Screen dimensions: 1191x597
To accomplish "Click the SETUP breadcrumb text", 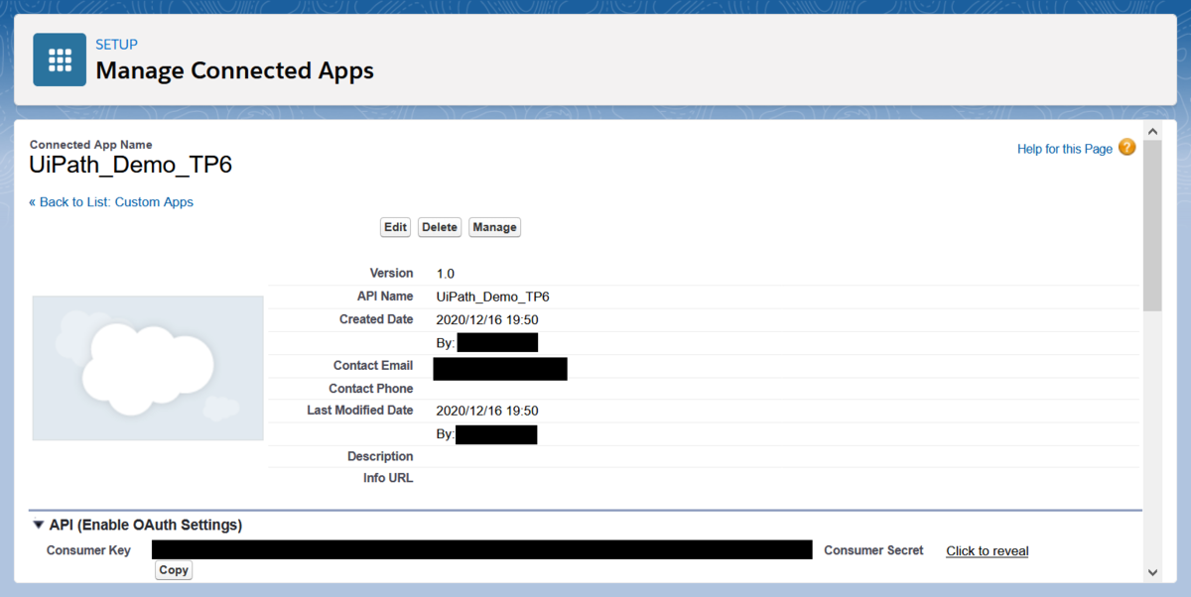I will (x=116, y=45).
